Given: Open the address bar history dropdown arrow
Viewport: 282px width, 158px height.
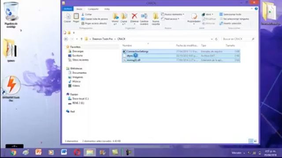Looking at the screenshot, I should pyautogui.click(x=212, y=39).
